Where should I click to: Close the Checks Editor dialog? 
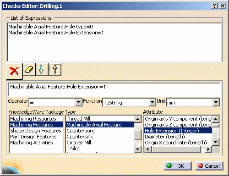tap(223, 6)
